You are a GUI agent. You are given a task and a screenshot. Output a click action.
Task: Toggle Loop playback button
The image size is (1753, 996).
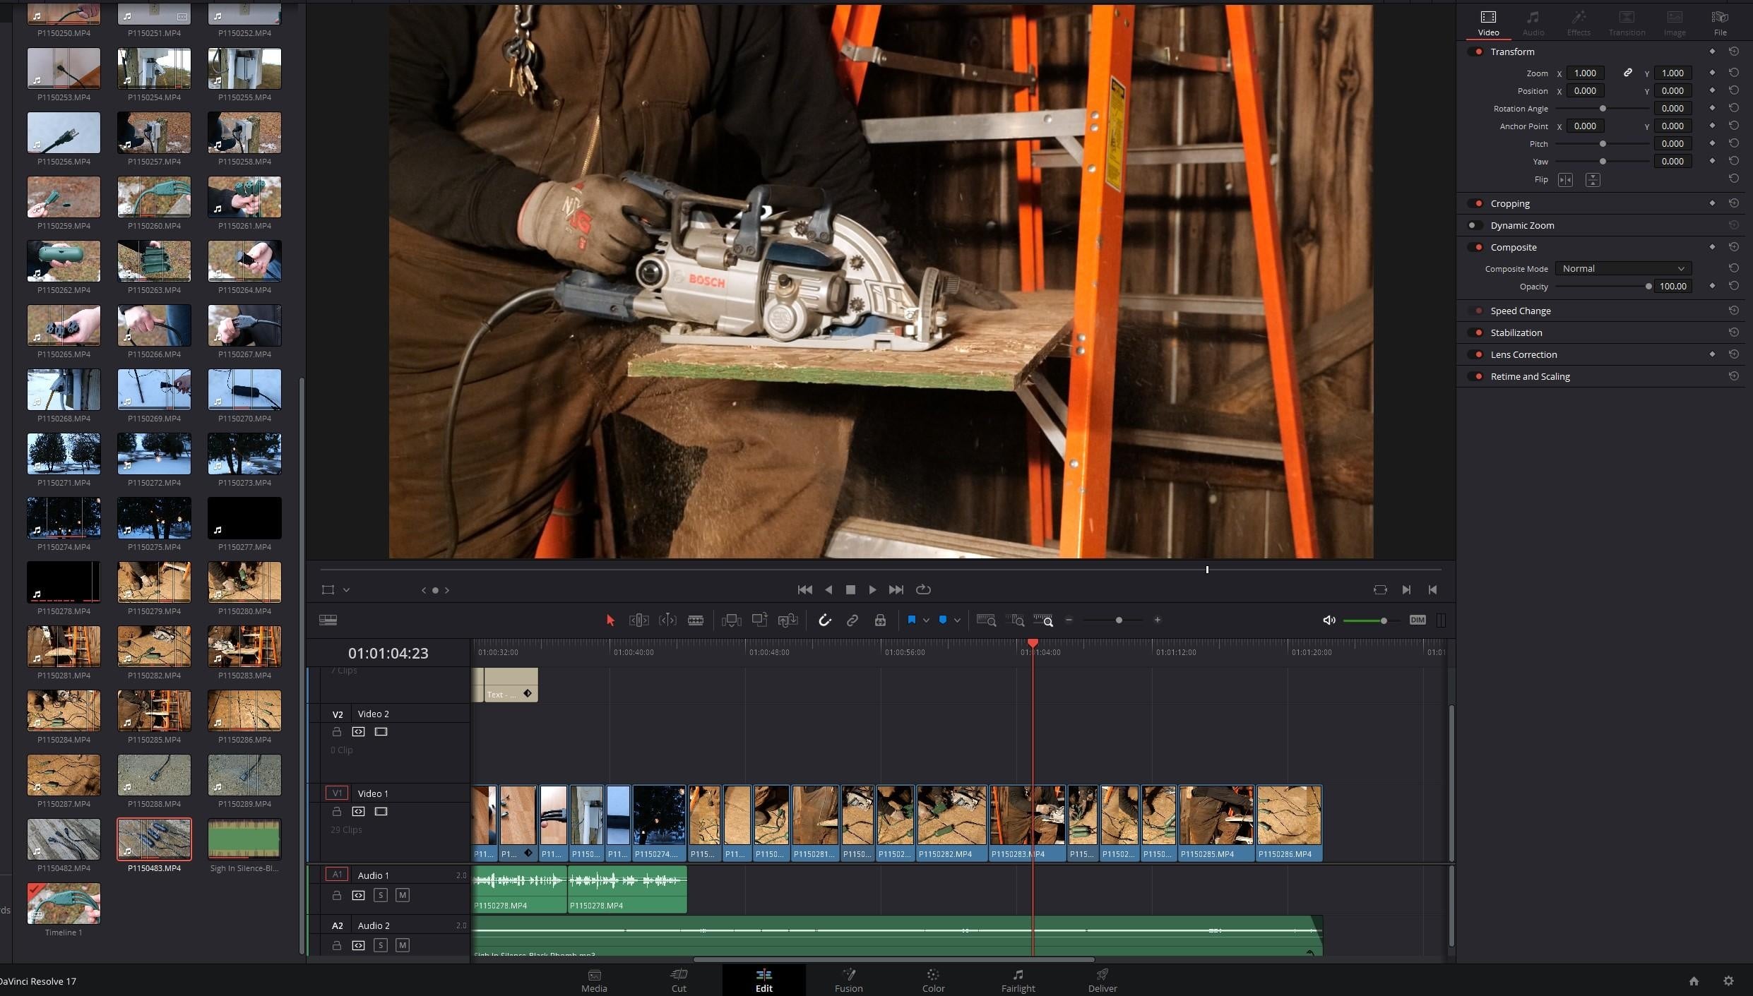923,589
